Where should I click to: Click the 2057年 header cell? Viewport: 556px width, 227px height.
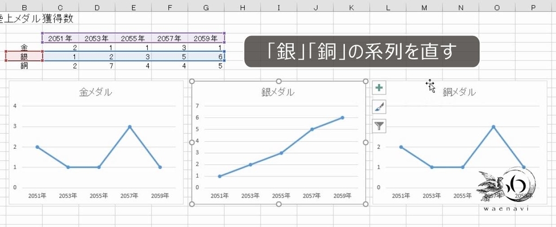169,39
